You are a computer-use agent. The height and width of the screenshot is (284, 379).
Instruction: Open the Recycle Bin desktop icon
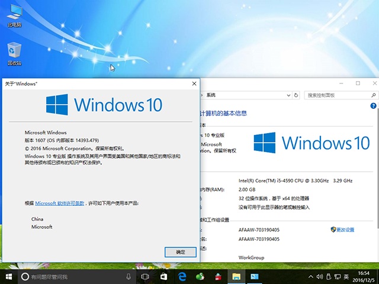[x=14, y=53]
